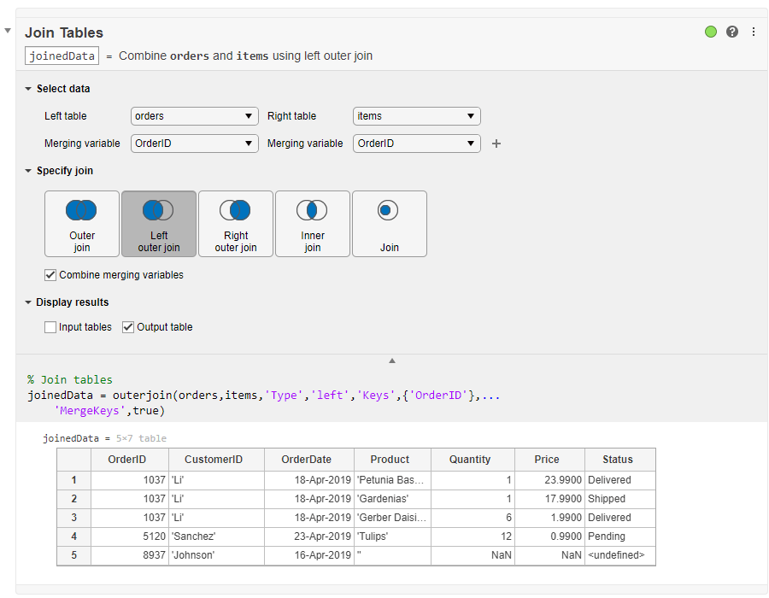This screenshot has height=598, width=769.
Task: Edit the joinedData output variable name
Action: (x=62, y=56)
